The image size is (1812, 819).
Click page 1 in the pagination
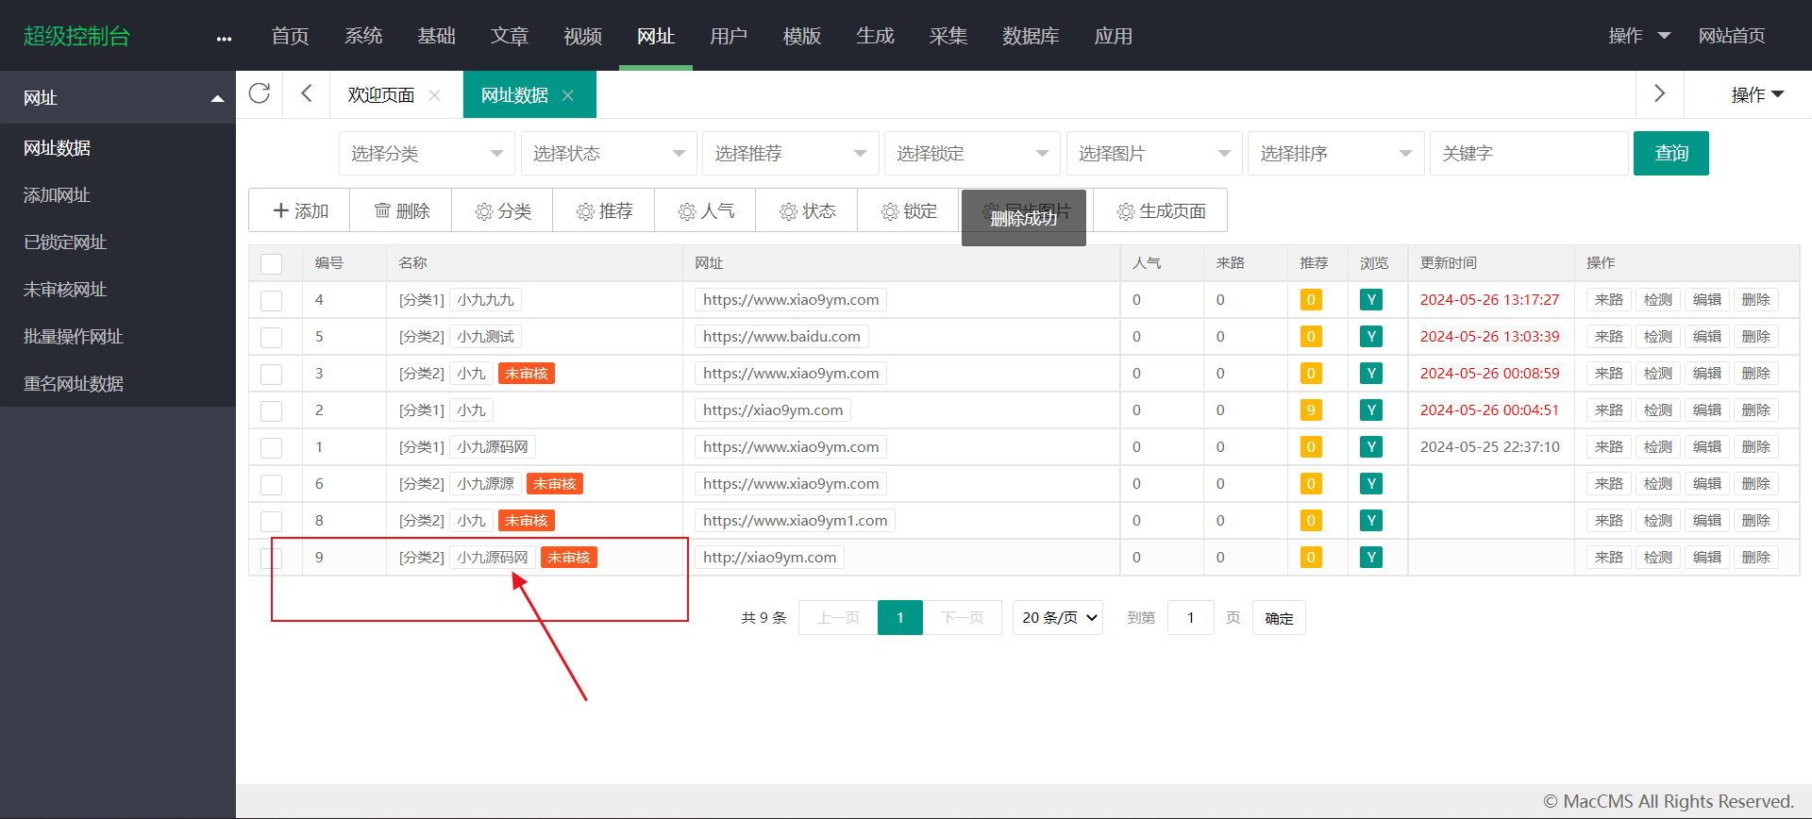(x=900, y=618)
